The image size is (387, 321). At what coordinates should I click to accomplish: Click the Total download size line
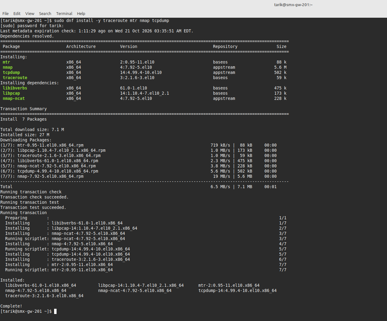pyautogui.click(x=32, y=129)
